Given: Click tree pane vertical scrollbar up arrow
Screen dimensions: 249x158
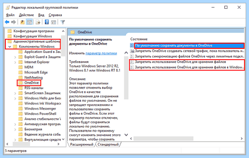Looking at the screenshot, I should click(63, 31).
